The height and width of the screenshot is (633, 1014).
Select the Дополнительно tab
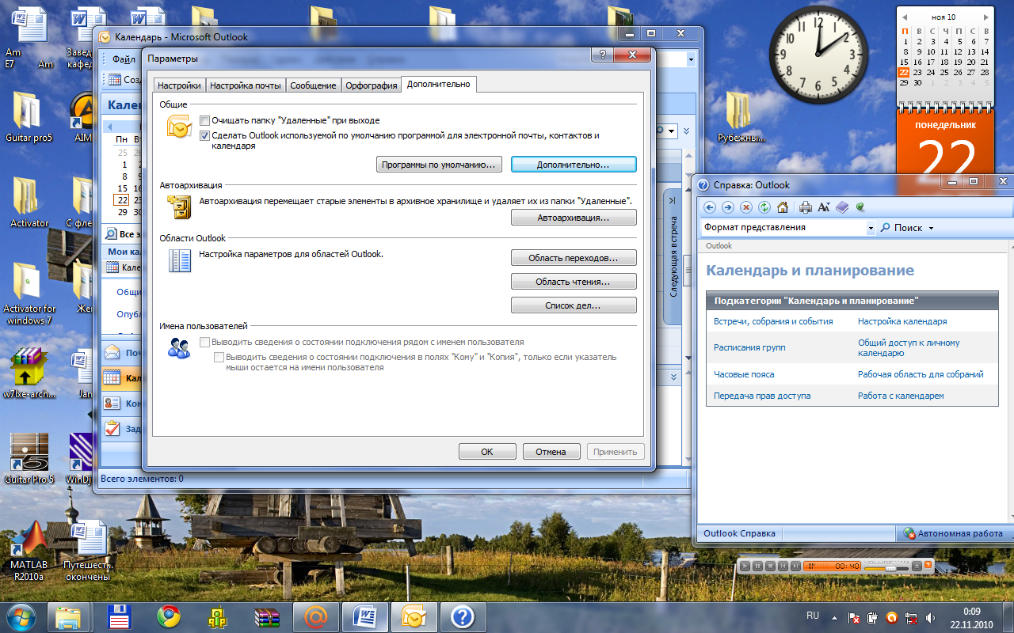(x=439, y=84)
